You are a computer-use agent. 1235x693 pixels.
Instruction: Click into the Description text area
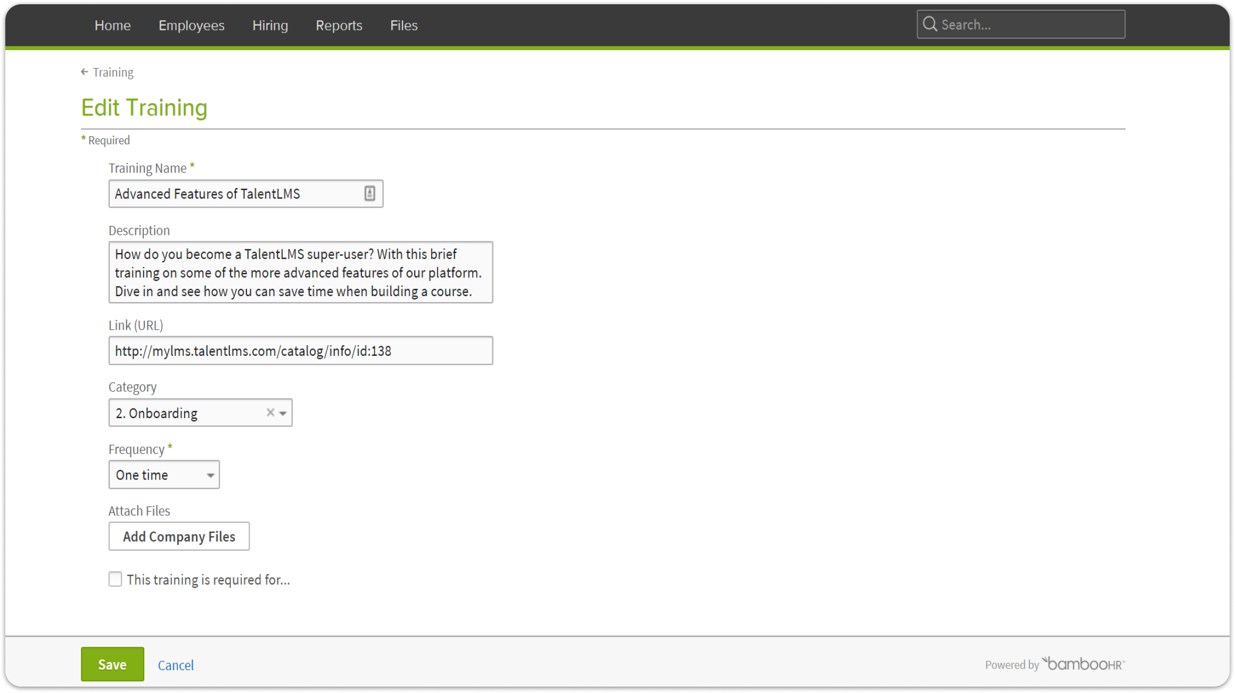tap(301, 272)
